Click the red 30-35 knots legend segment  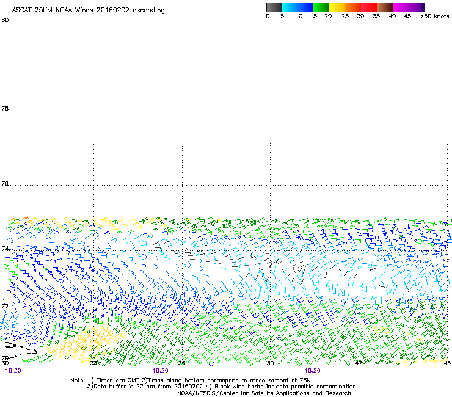369,7
